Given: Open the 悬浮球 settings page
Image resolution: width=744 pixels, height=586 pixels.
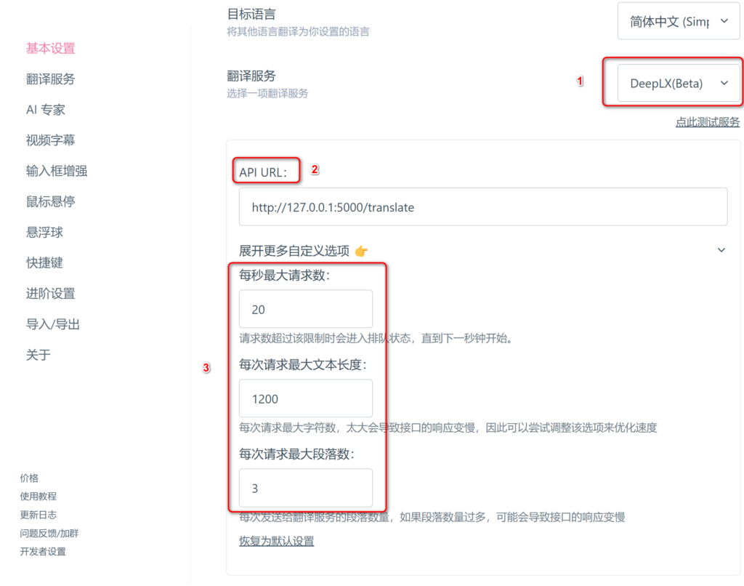Looking at the screenshot, I should click(44, 232).
